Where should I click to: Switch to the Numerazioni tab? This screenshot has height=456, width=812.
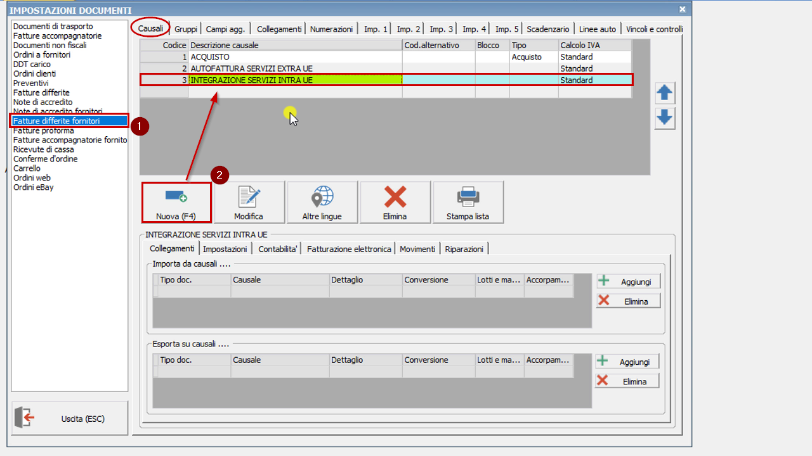[x=331, y=29]
